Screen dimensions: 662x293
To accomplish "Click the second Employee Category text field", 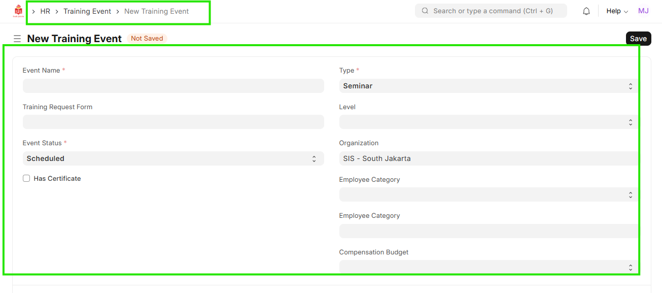I will pyautogui.click(x=487, y=231).
